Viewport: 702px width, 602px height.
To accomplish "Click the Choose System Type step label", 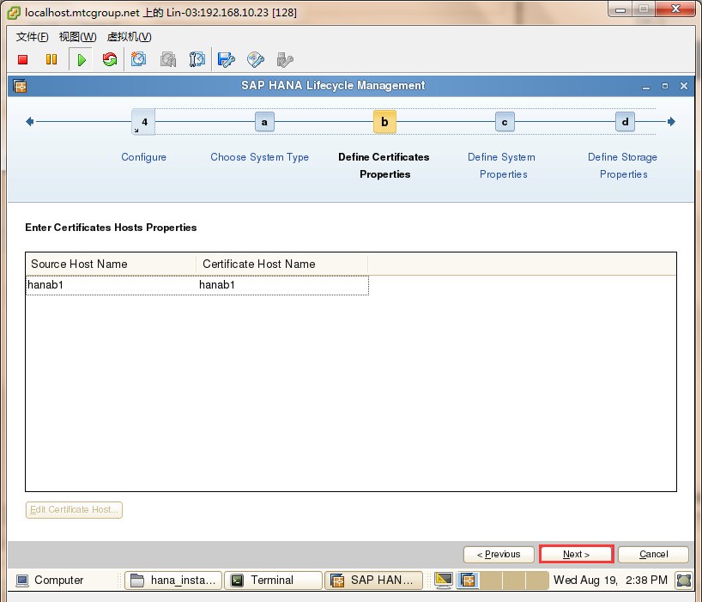I will coord(260,157).
